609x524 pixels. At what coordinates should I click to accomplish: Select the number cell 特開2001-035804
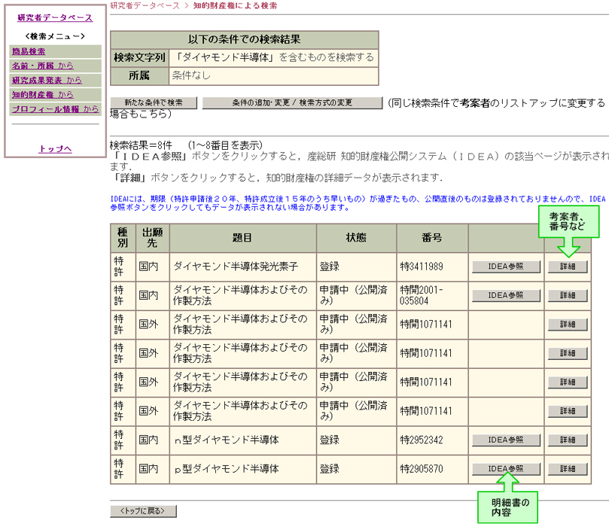[x=432, y=295]
